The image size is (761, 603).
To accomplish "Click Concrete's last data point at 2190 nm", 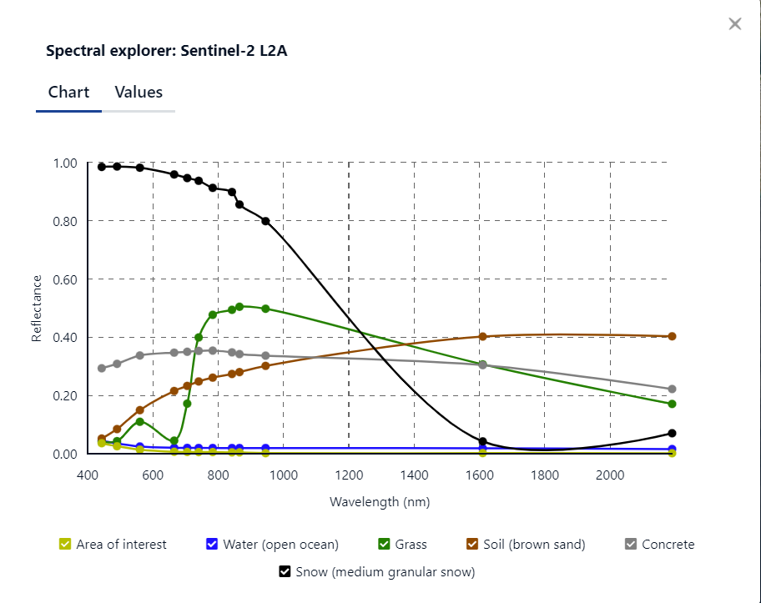I will [672, 389].
